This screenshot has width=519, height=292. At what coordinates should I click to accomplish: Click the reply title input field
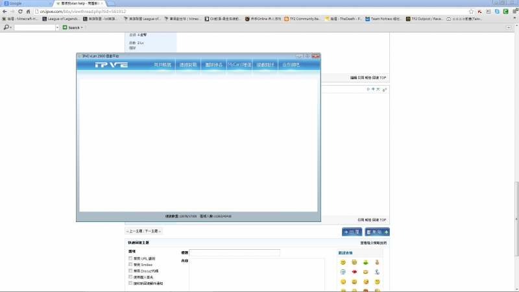(x=234, y=252)
